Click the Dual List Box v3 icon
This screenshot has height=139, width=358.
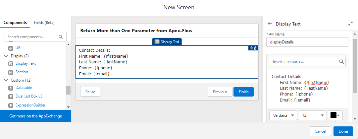click(11, 97)
